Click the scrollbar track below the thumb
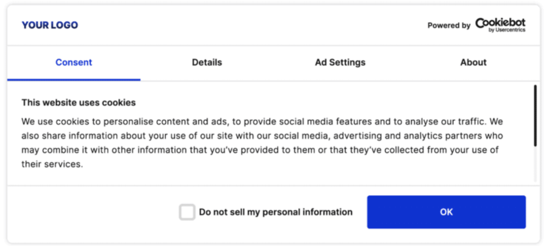This screenshot has width=547, height=246. (x=535, y=164)
